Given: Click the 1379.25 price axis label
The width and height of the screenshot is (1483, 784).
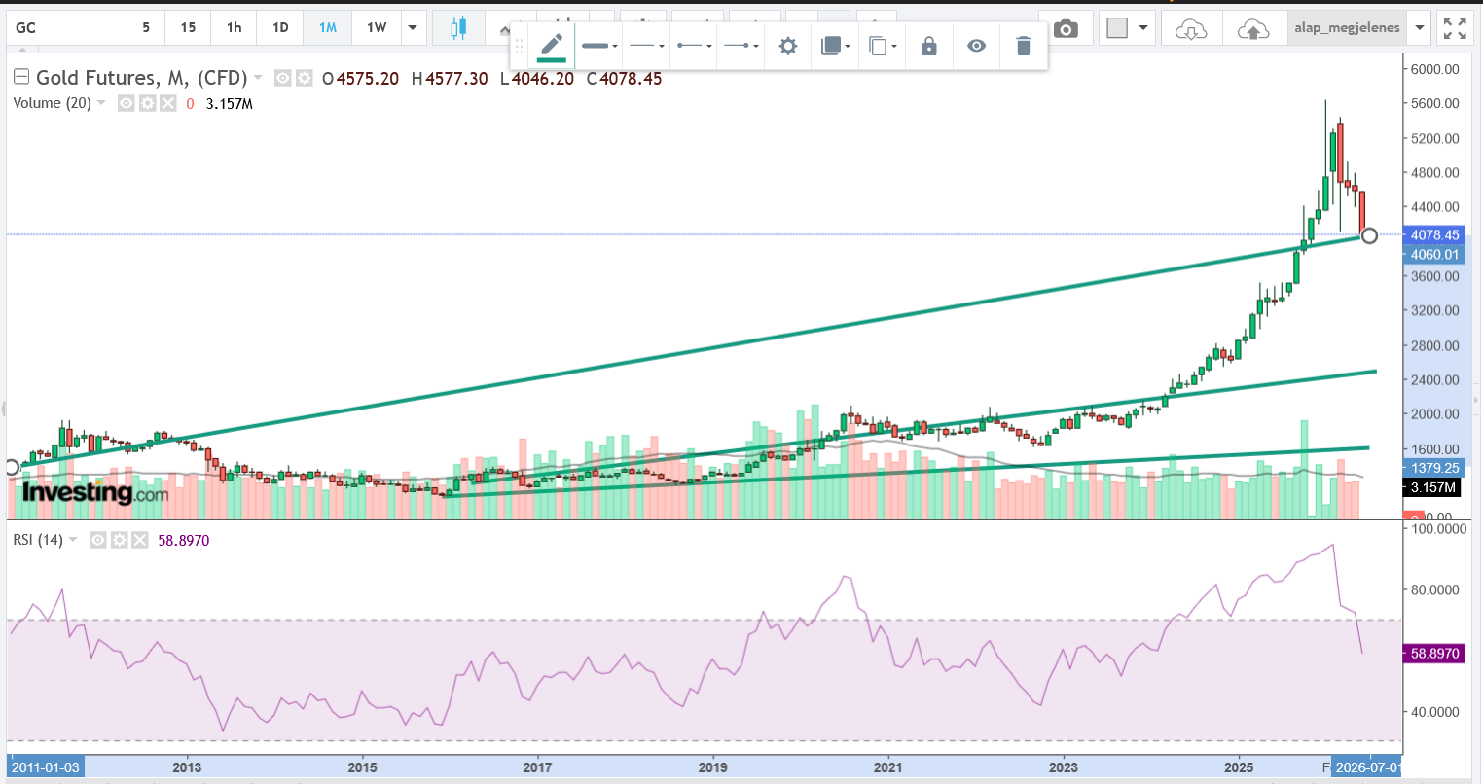Looking at the screenshot, I should tap(1434, 469).
